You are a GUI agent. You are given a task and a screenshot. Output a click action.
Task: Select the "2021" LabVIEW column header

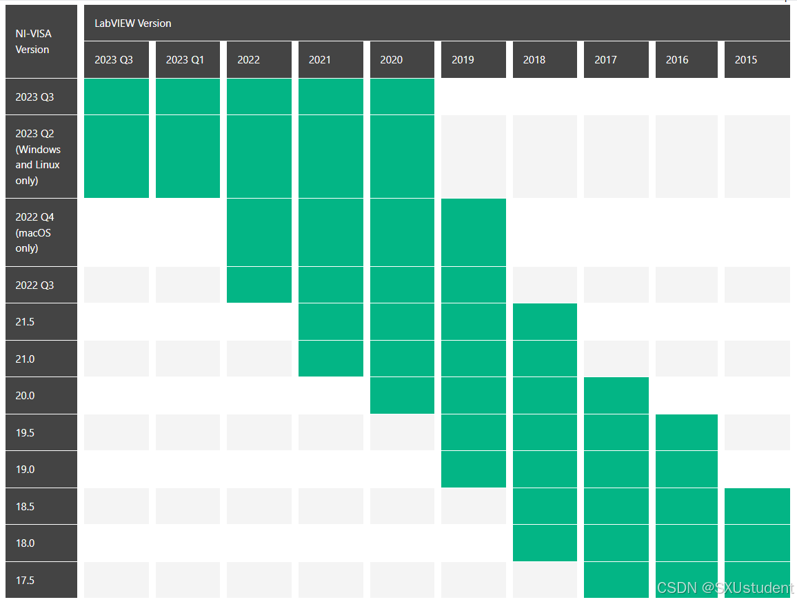(x=331, y=59)
